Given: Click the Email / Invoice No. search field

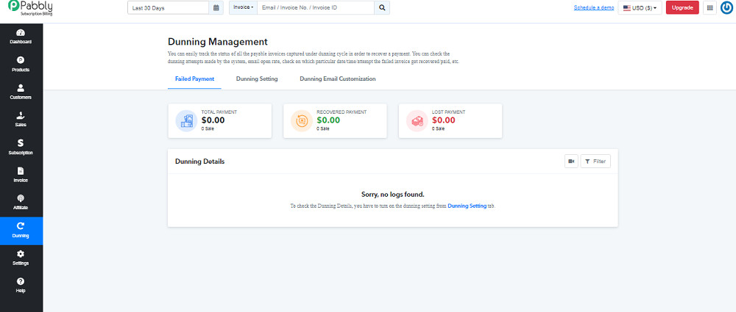Looking at the screenshot, I should 316,8.
